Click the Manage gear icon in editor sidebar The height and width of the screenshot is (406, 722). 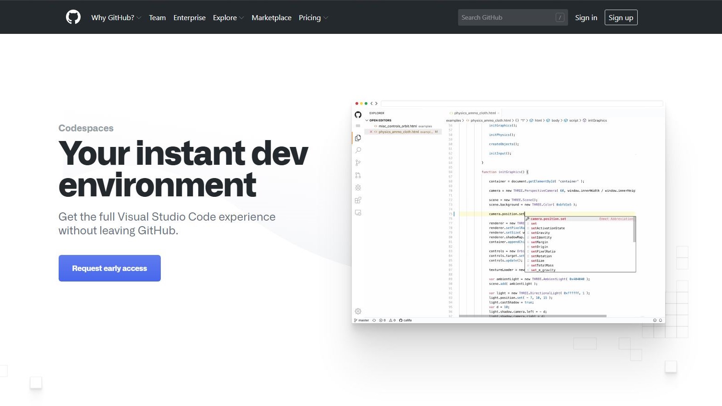(358, 311)
